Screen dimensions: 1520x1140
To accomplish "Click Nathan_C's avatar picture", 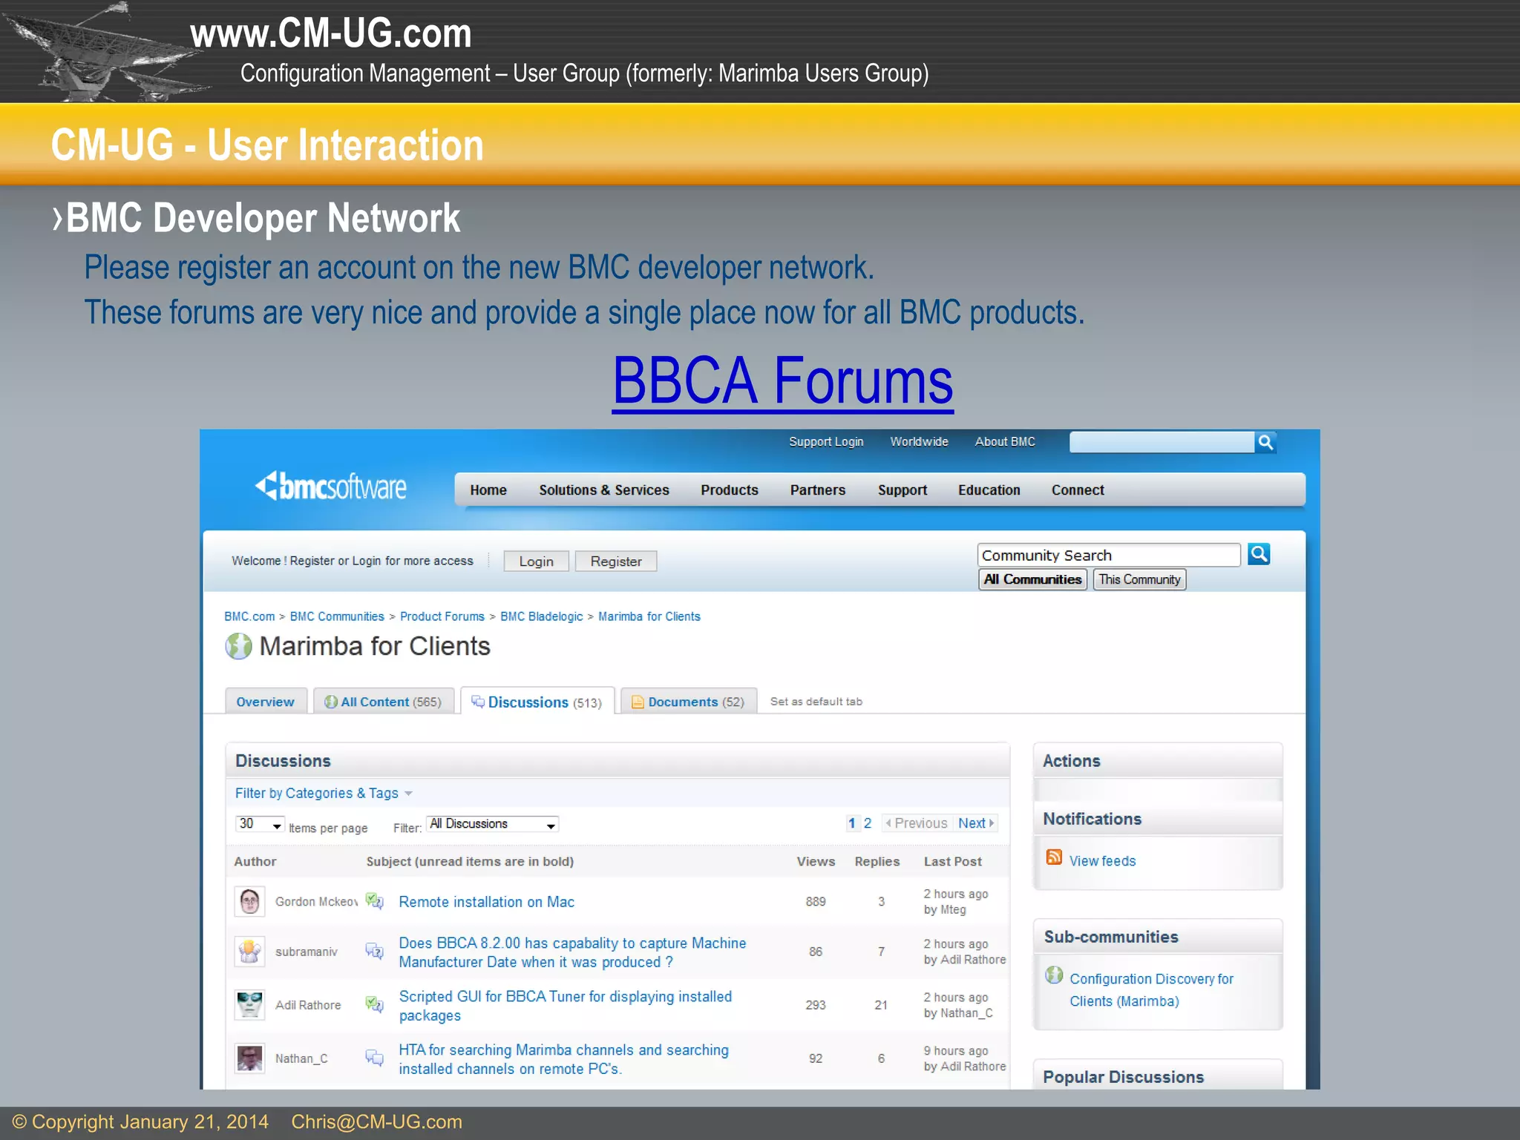I will pos(249,1058).
